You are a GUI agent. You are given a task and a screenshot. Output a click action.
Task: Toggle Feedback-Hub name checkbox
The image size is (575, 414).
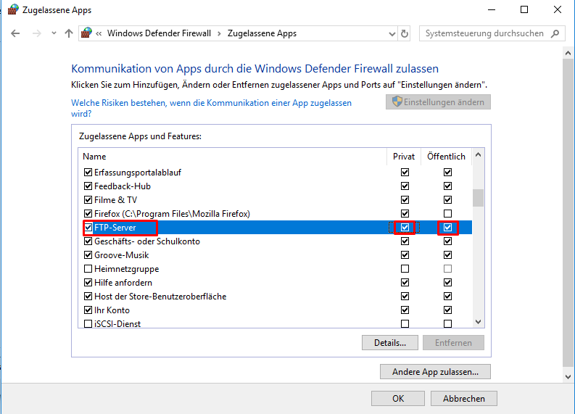click(x=88, y=186)
